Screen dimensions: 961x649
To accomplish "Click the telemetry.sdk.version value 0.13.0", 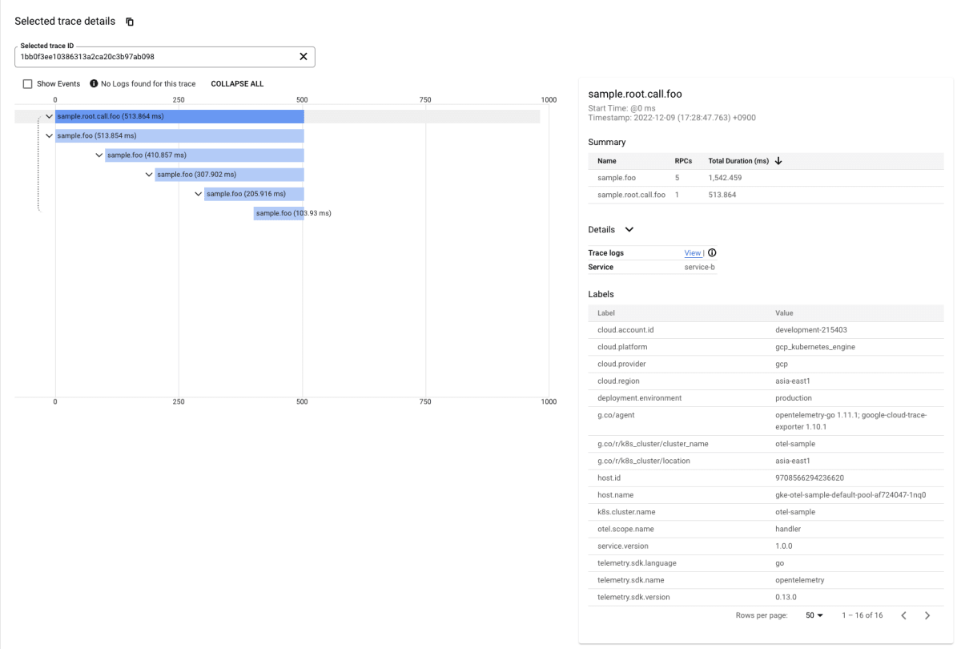I will point(786,597).
